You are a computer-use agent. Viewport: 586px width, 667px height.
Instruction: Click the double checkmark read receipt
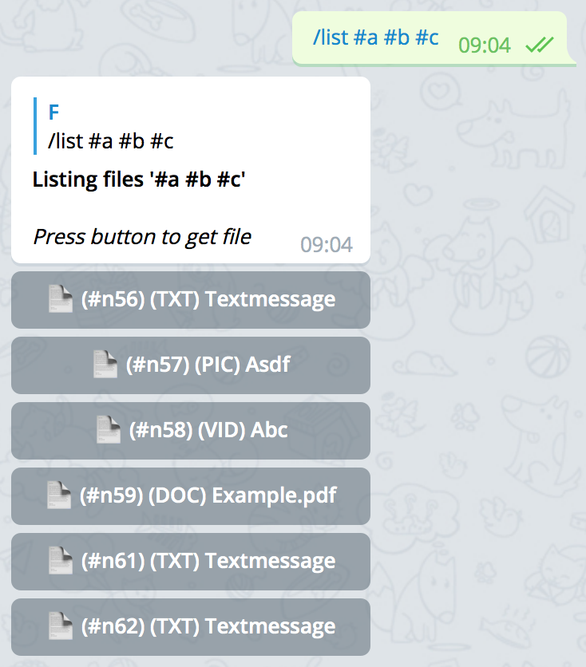click(540, 44)
